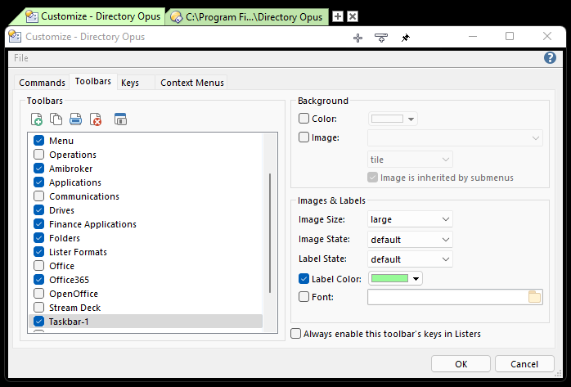This screenshot has height=387, width=571.
Task: Check Always enable this toolbar's keys in Listers
Action: (295, 334)
